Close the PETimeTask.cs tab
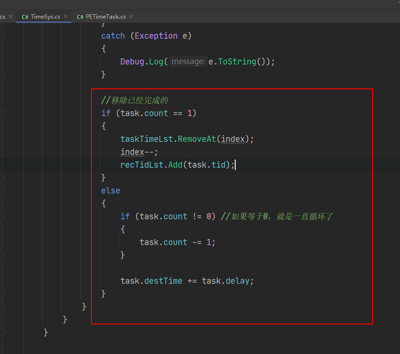Screen dimensions: 400x354 click(x=131, y=16)
